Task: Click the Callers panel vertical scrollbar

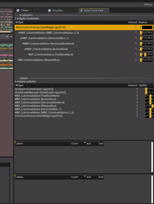Action: (x=152, y=157)
